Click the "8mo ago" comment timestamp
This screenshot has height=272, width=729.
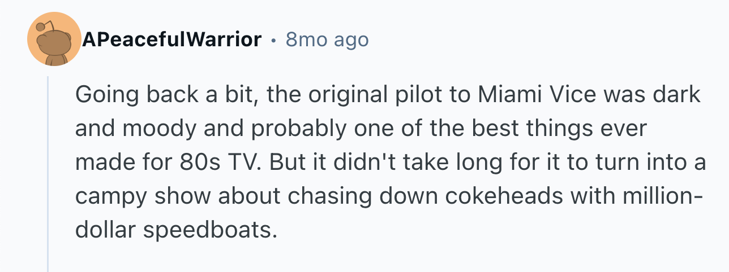327,40
